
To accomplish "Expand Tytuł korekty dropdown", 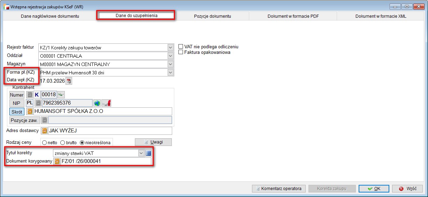I will [x=141, y=153].
